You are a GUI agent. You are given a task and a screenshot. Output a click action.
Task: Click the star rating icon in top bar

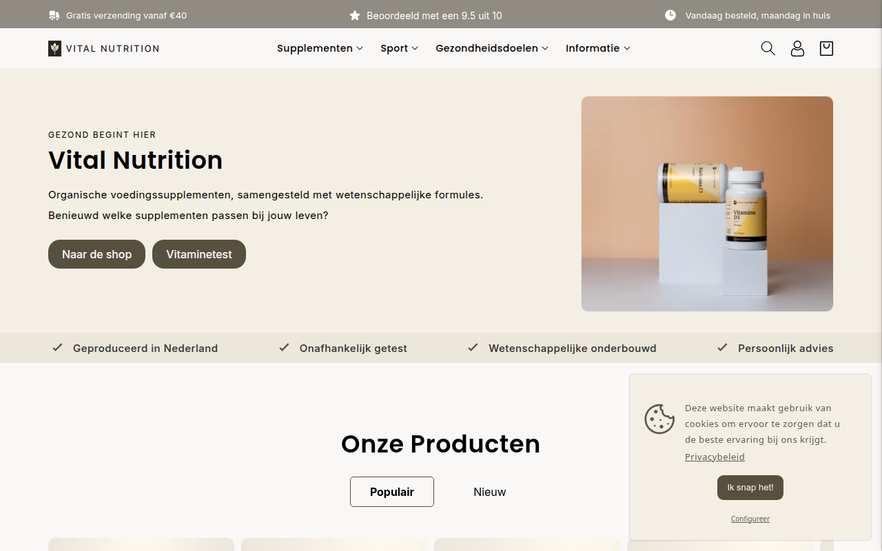click(x=355, y=15)
